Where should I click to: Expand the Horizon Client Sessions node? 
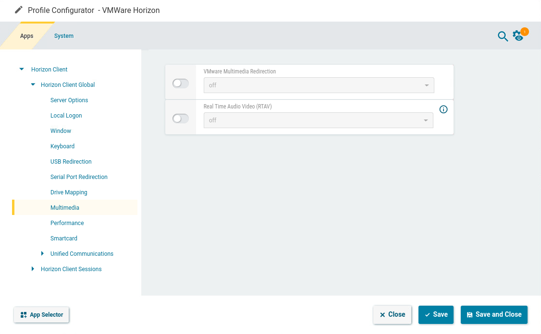(33, 269)
